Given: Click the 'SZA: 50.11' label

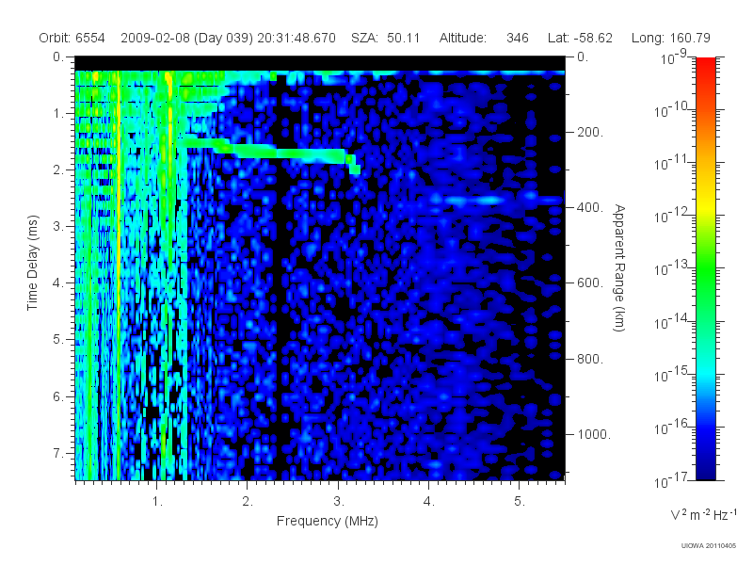Looking at the screenshot, I should tap(386, 38).
